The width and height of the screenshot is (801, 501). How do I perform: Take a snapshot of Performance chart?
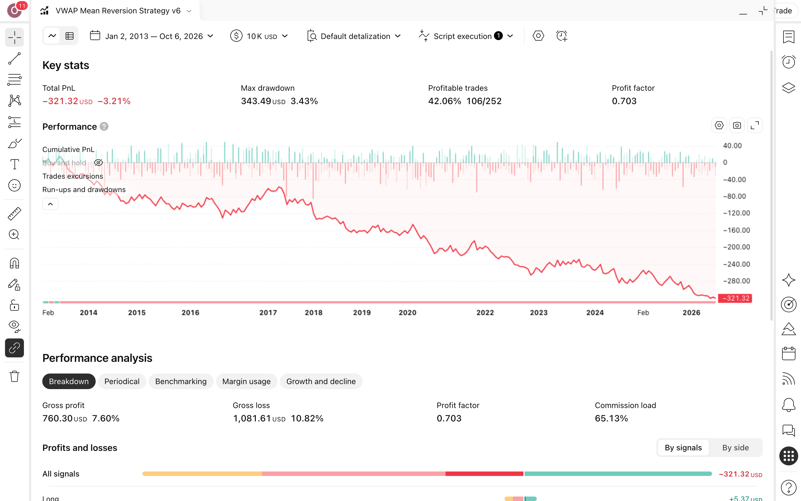(737, 126)
